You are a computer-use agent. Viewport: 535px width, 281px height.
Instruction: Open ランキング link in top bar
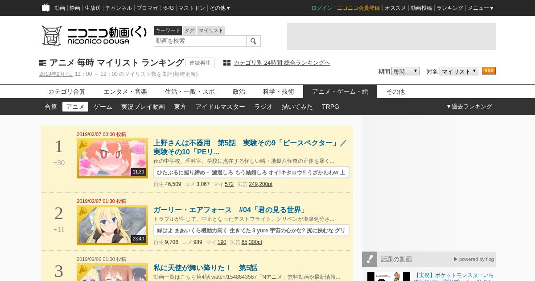click(450, 8)
